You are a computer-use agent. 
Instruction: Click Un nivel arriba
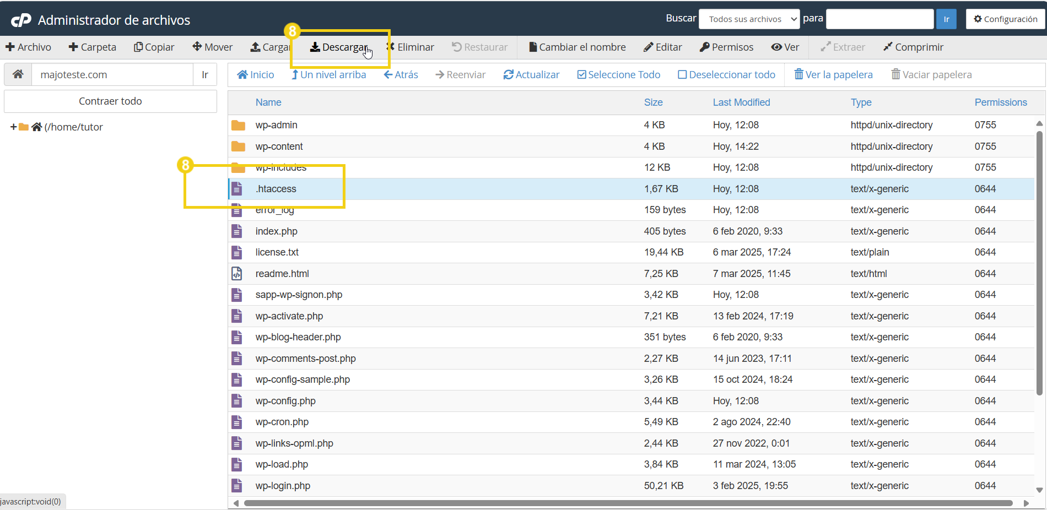click(329, 75)
